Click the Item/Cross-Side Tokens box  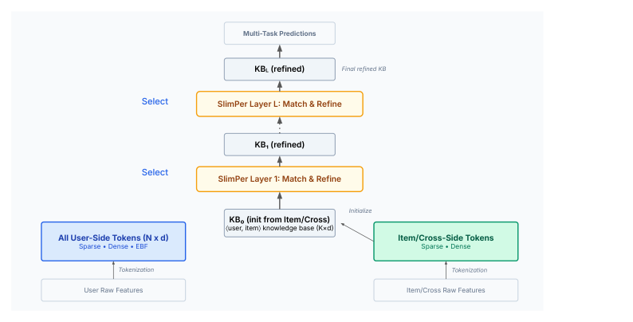click(446, 241)
